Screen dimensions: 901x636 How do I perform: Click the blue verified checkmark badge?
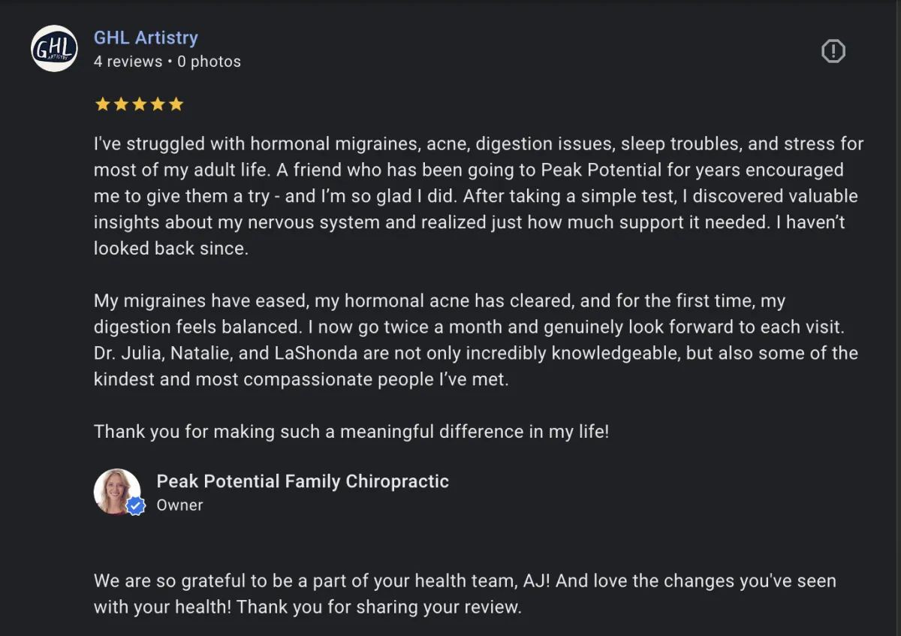pos(135,506)
